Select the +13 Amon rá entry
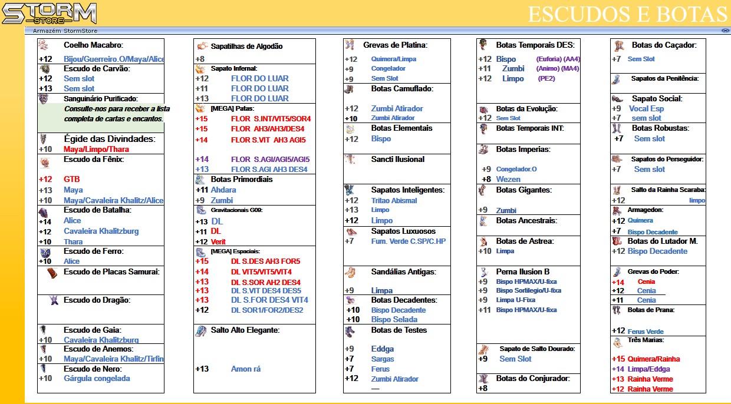731x404 pixels. click(228, 369)
